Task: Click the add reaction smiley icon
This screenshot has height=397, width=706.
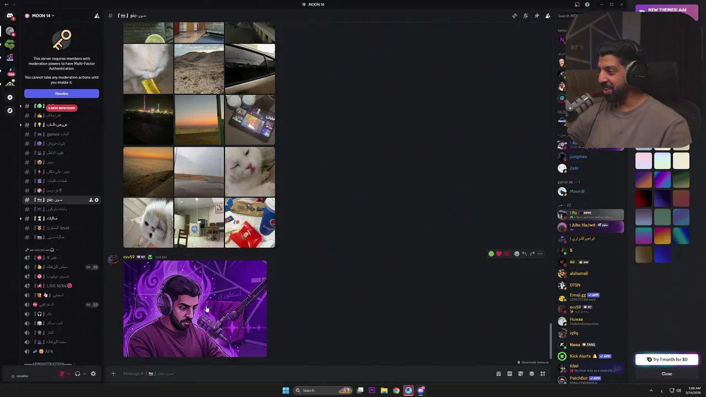Action: (x=517, y=254)
